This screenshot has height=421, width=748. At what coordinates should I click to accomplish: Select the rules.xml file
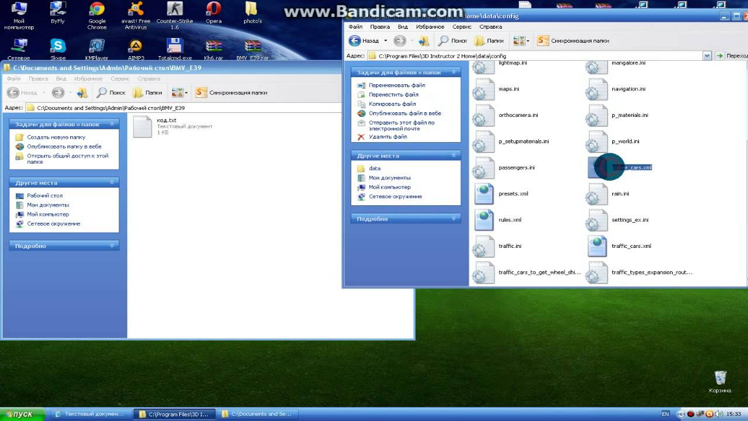click(498, 220)
